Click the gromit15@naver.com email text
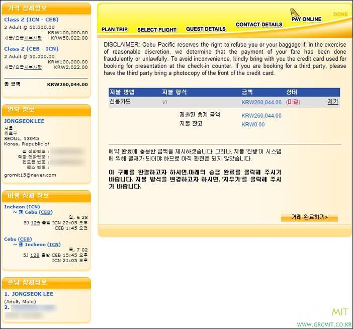Viewport: 353px width, 329px height. tap(30, 175)
